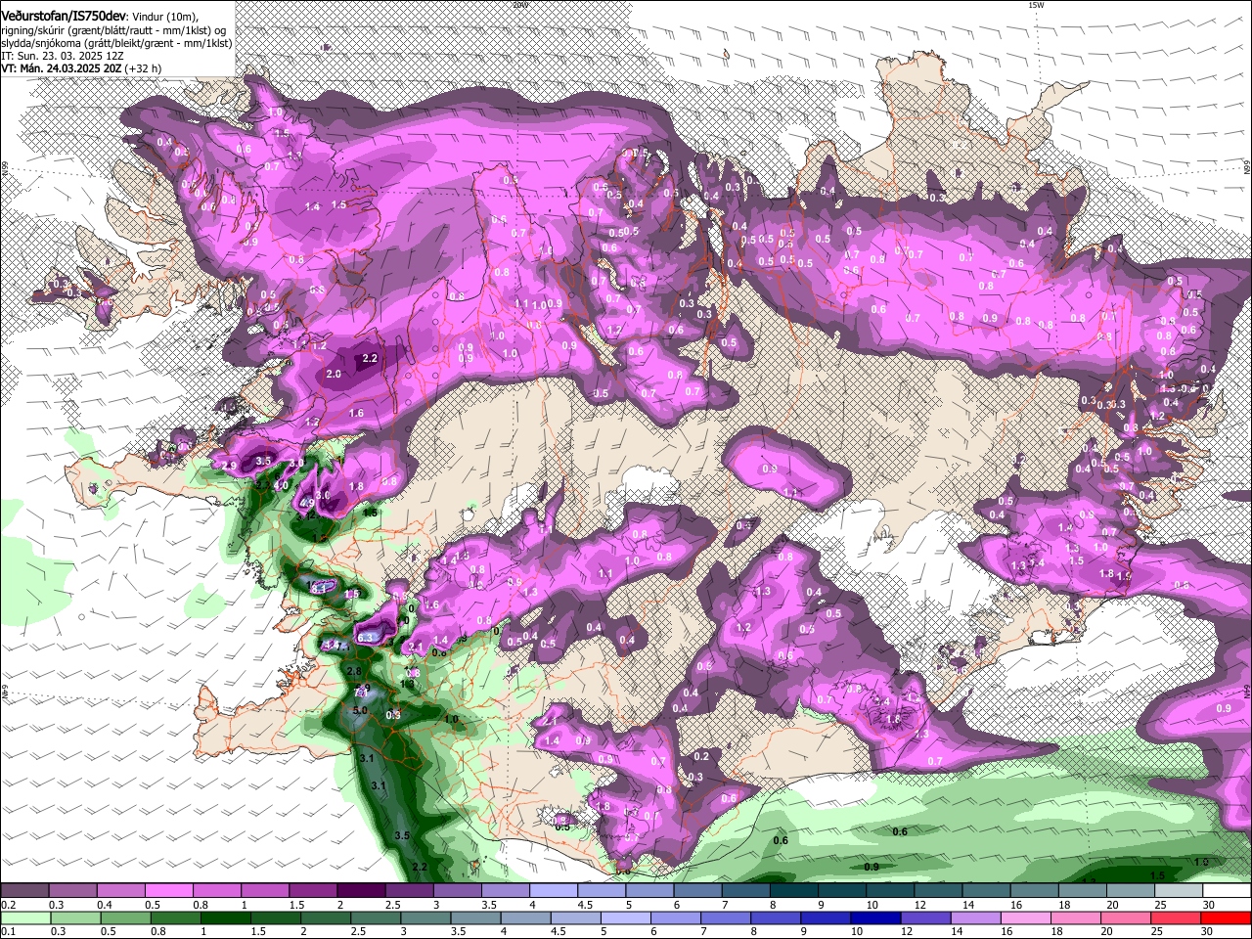Pick the lower legend blue swatch between 8 and 9
Image resolution: width=1252 pixels, height=939 pixels.
point(774,917)
